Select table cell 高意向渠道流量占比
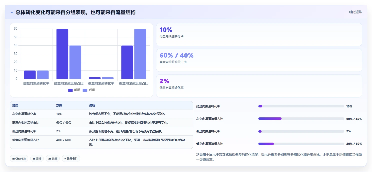The image size is (372, 172). (26, 122)
